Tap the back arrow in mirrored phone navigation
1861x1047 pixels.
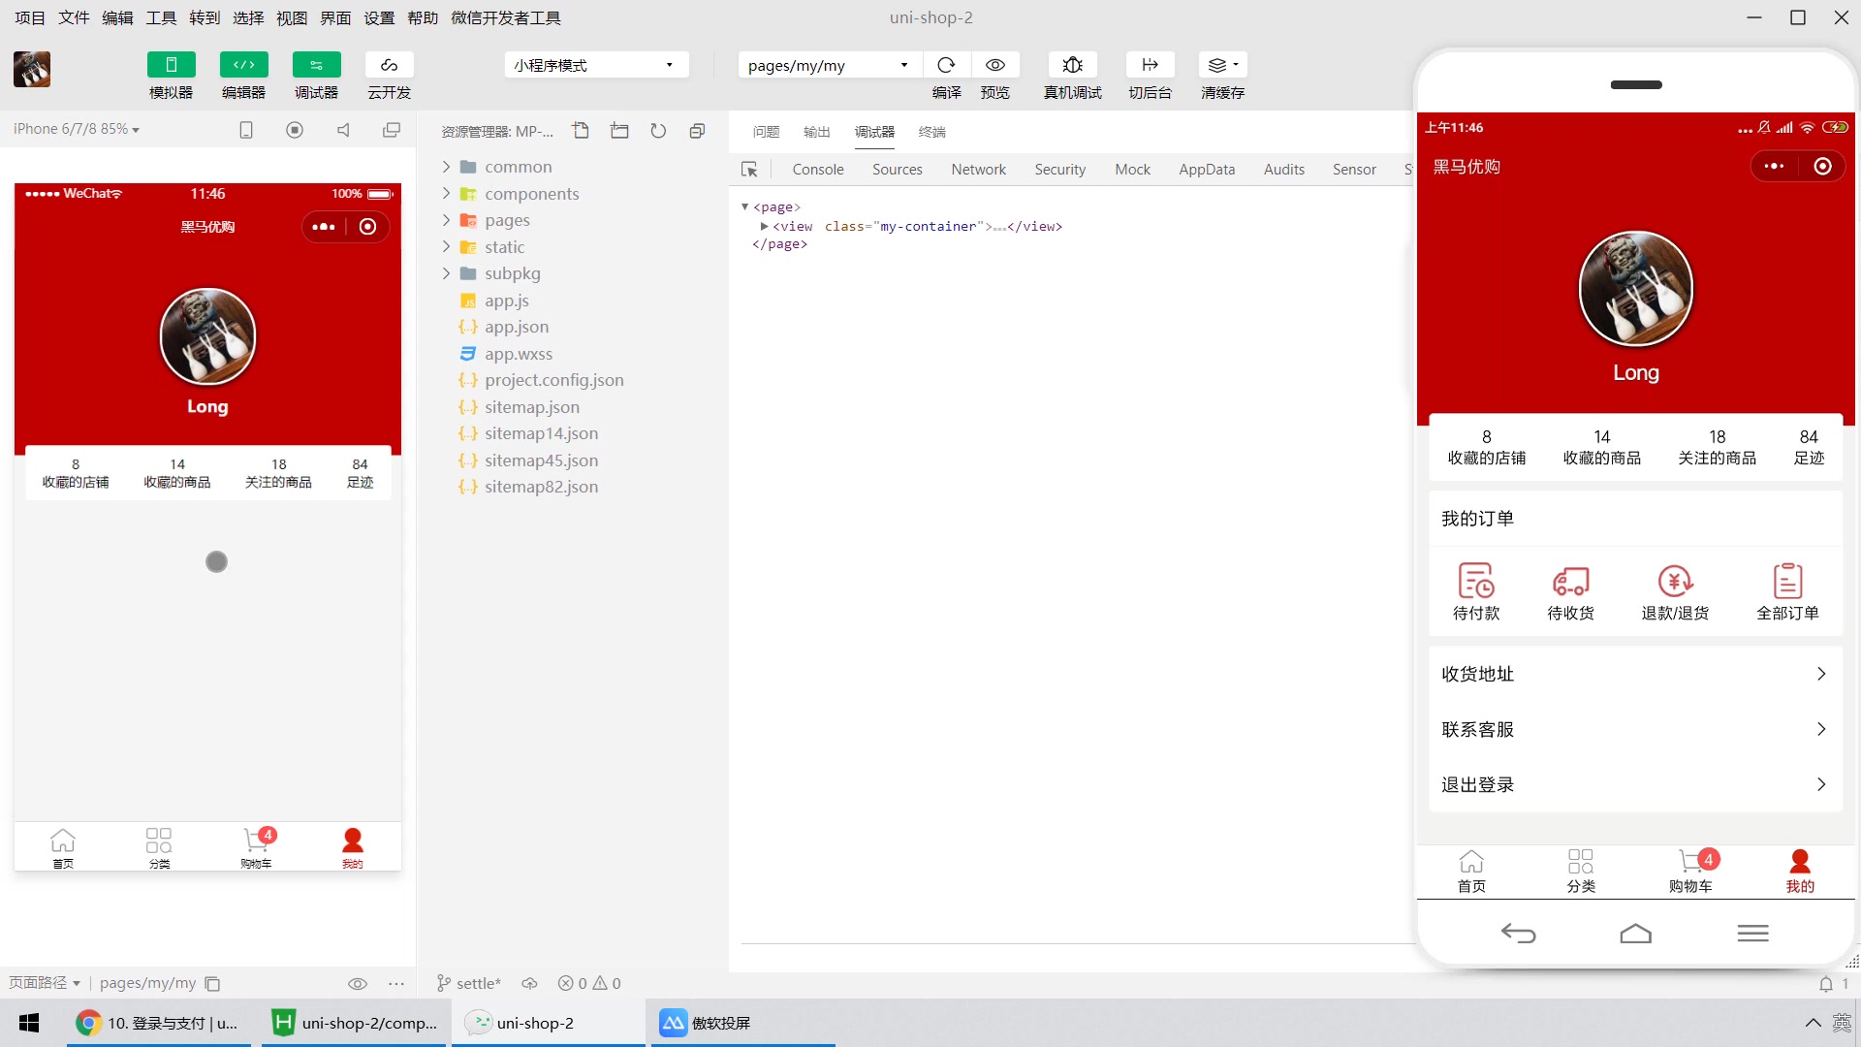tap(1518, 933)
